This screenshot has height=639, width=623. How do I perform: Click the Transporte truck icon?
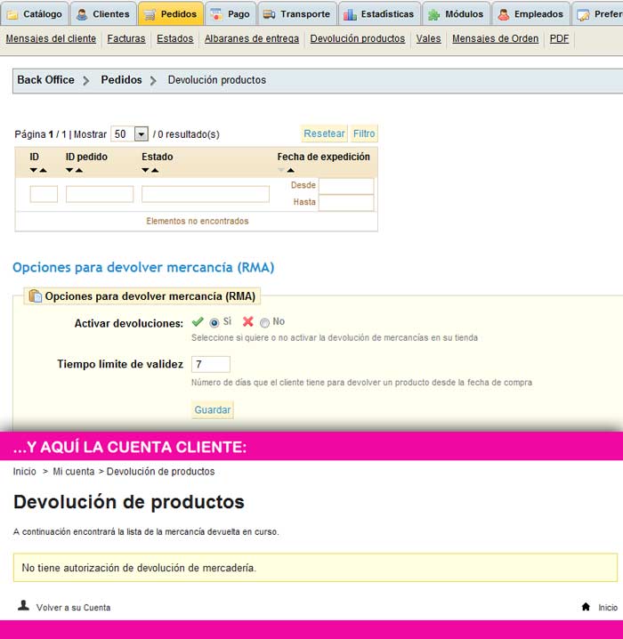click(x=269, y=14)
